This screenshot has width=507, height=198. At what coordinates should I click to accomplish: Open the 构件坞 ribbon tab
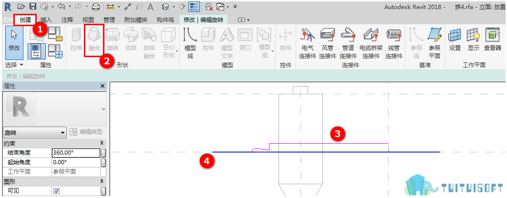[x=165, y=20]
